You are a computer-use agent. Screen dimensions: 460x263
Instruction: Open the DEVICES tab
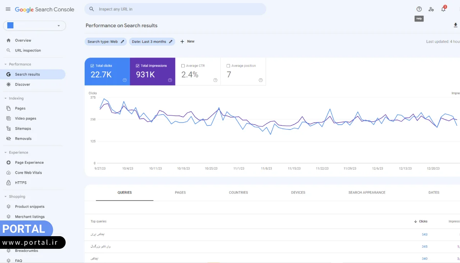[298, 192]
